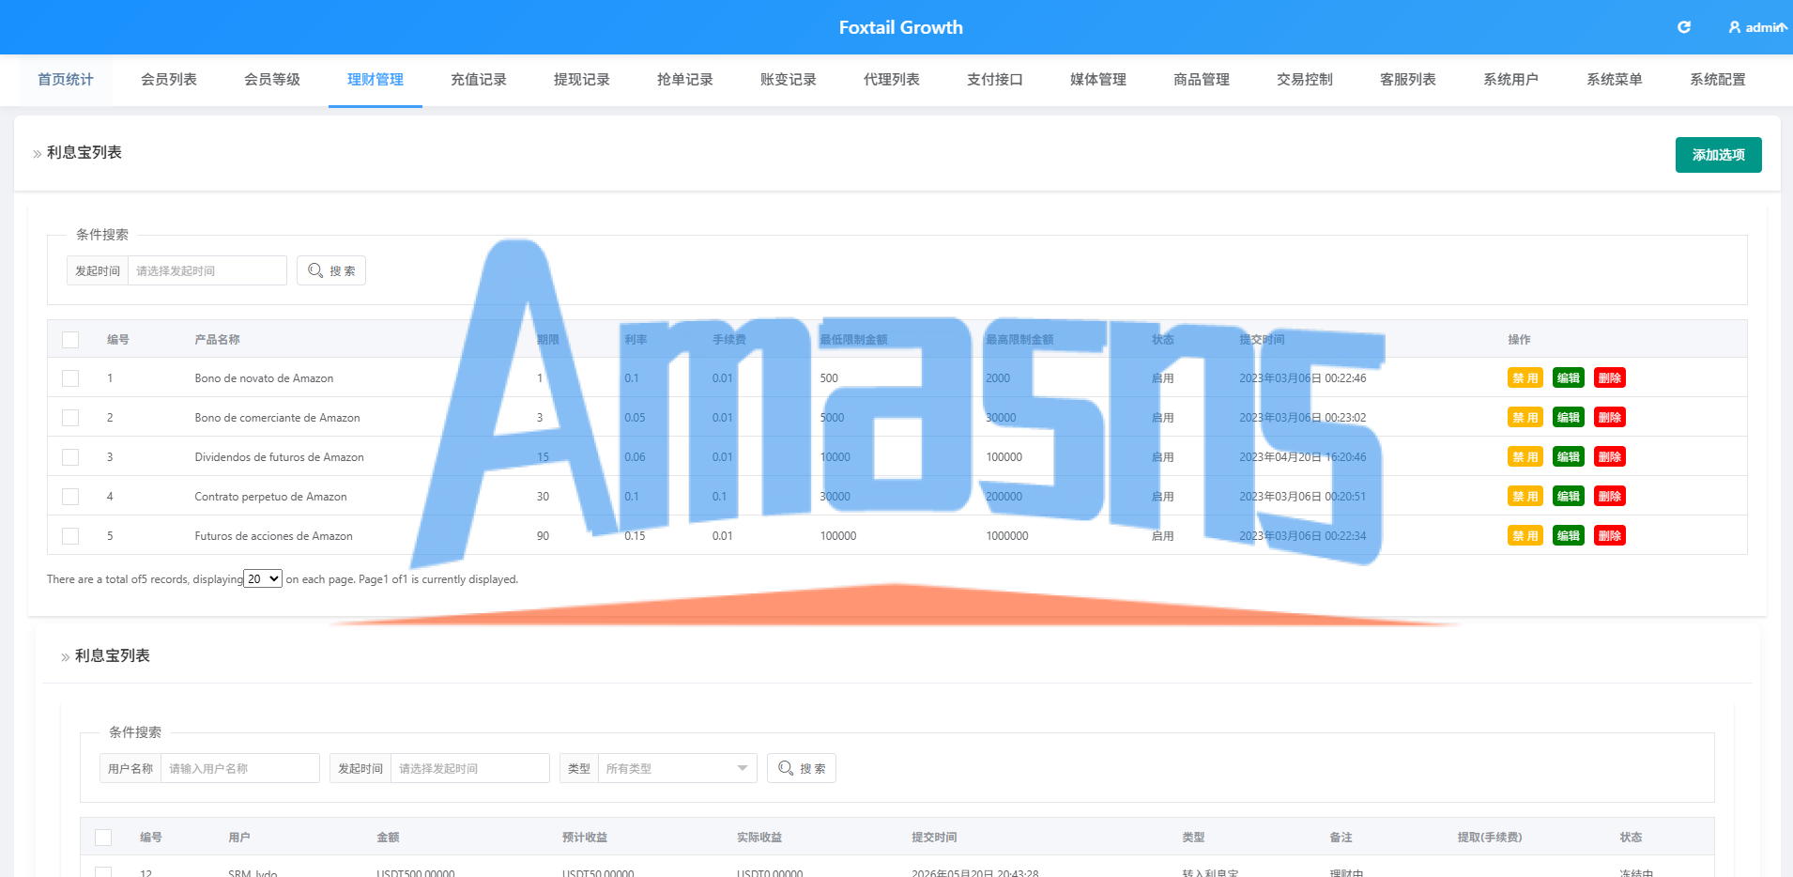Open the 会员列表 tab
Viewport: 1793px width, 877px height.
tap(169, 80)
